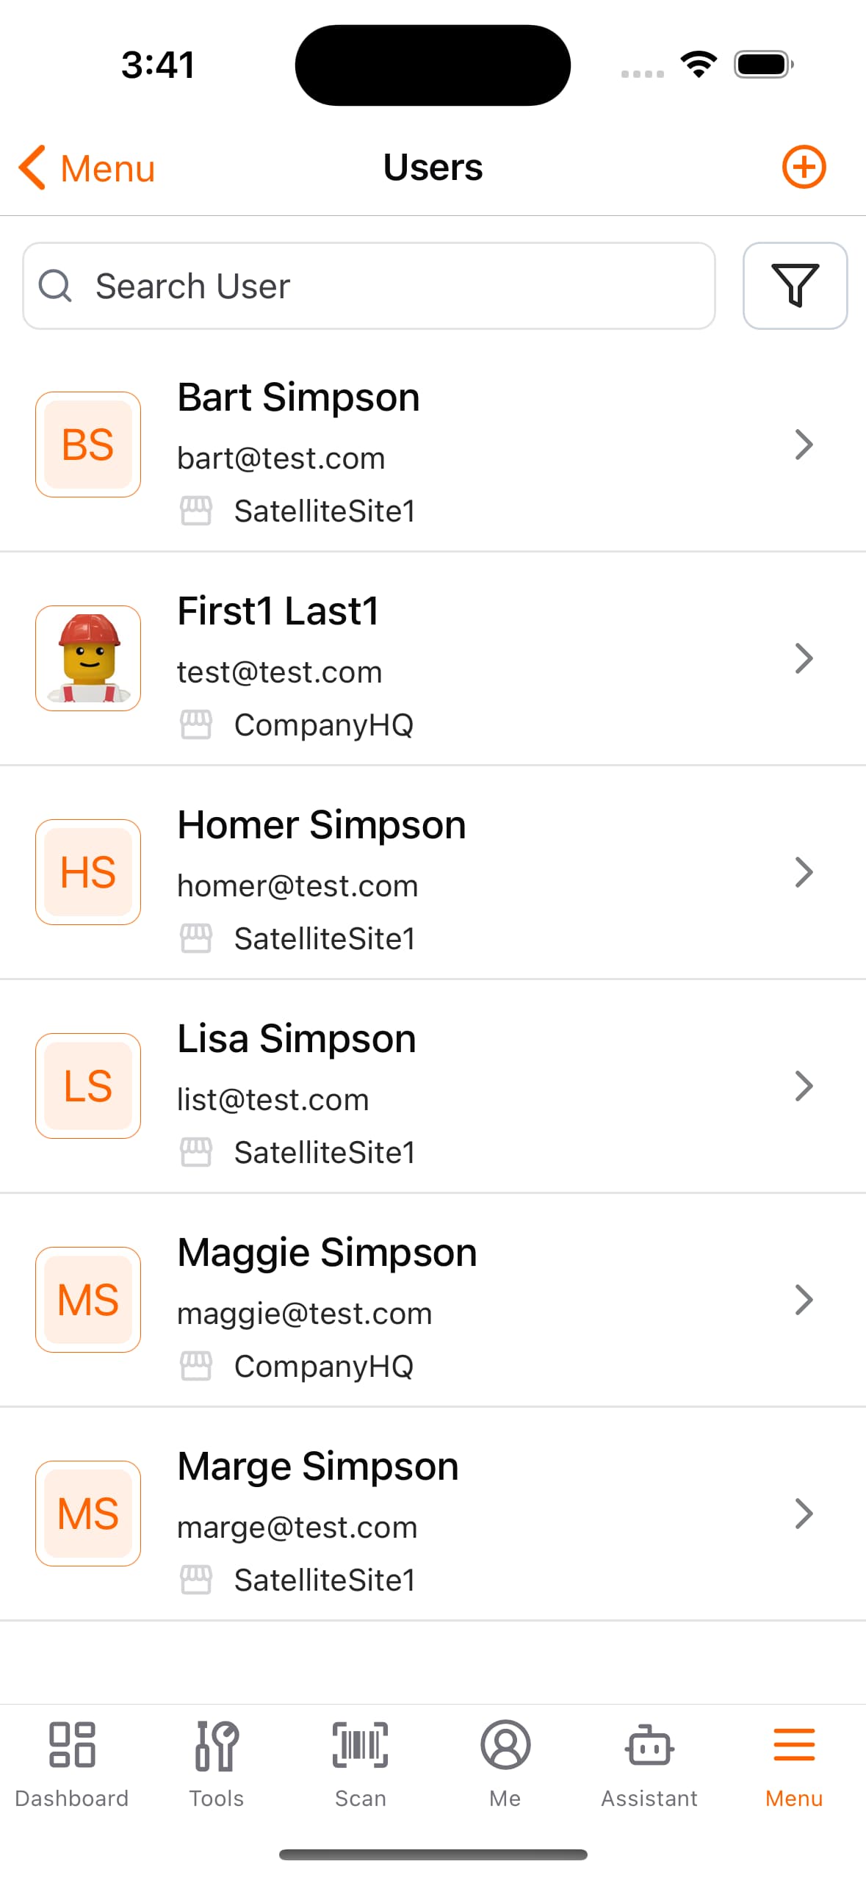The width and height of the screenshot is (866, 1878).
Task: Tap the Lisa Simpson LS avatar
Action: (88, 1086)
